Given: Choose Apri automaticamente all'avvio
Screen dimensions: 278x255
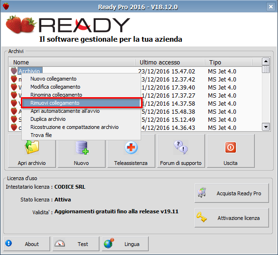Looking at the screenshot, I should pyautogui.click(x=81, y=111).
